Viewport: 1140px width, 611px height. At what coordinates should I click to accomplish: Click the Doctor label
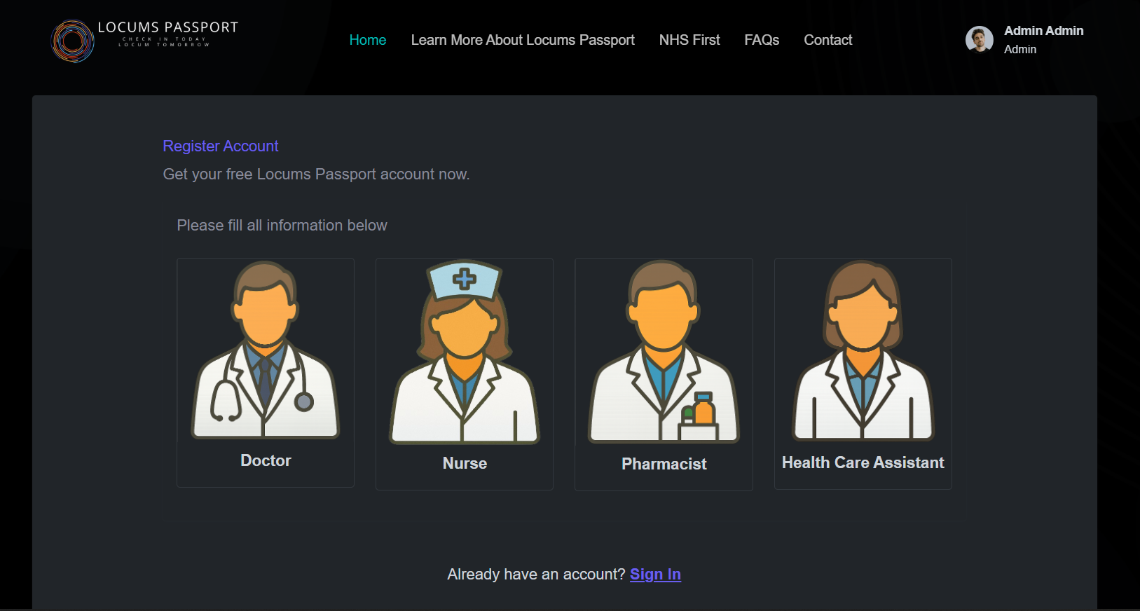coord(266,460)
